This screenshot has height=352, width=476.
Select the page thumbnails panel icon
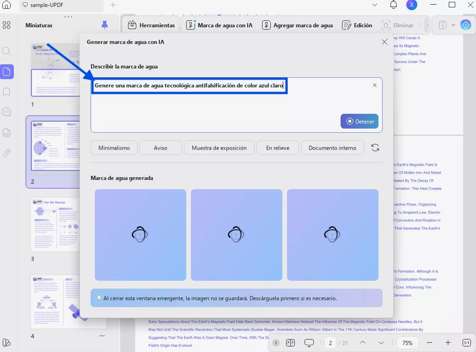click(6, 72)
